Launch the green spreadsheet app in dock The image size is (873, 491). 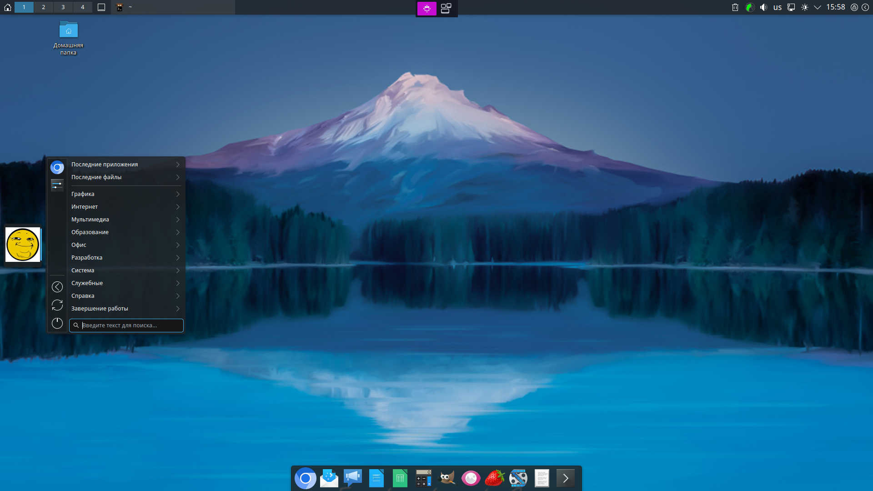point(400,478)
